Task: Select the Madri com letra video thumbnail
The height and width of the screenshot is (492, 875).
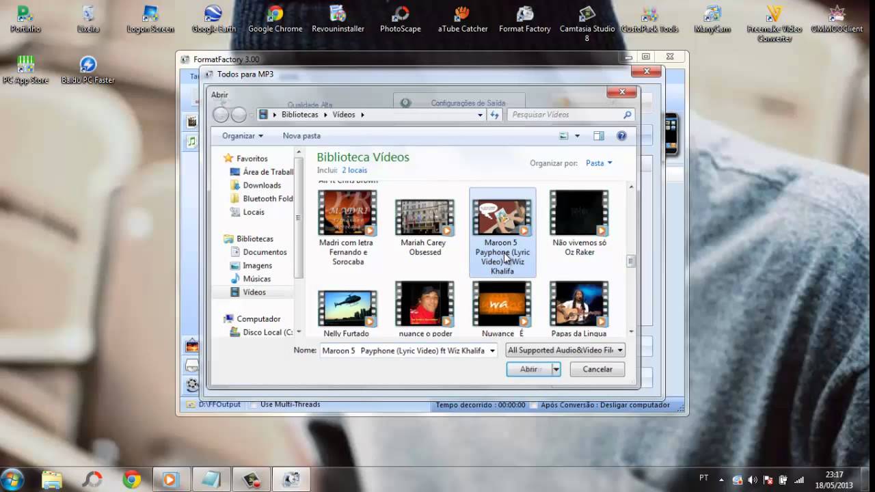Action: click(x=347, y=228)
